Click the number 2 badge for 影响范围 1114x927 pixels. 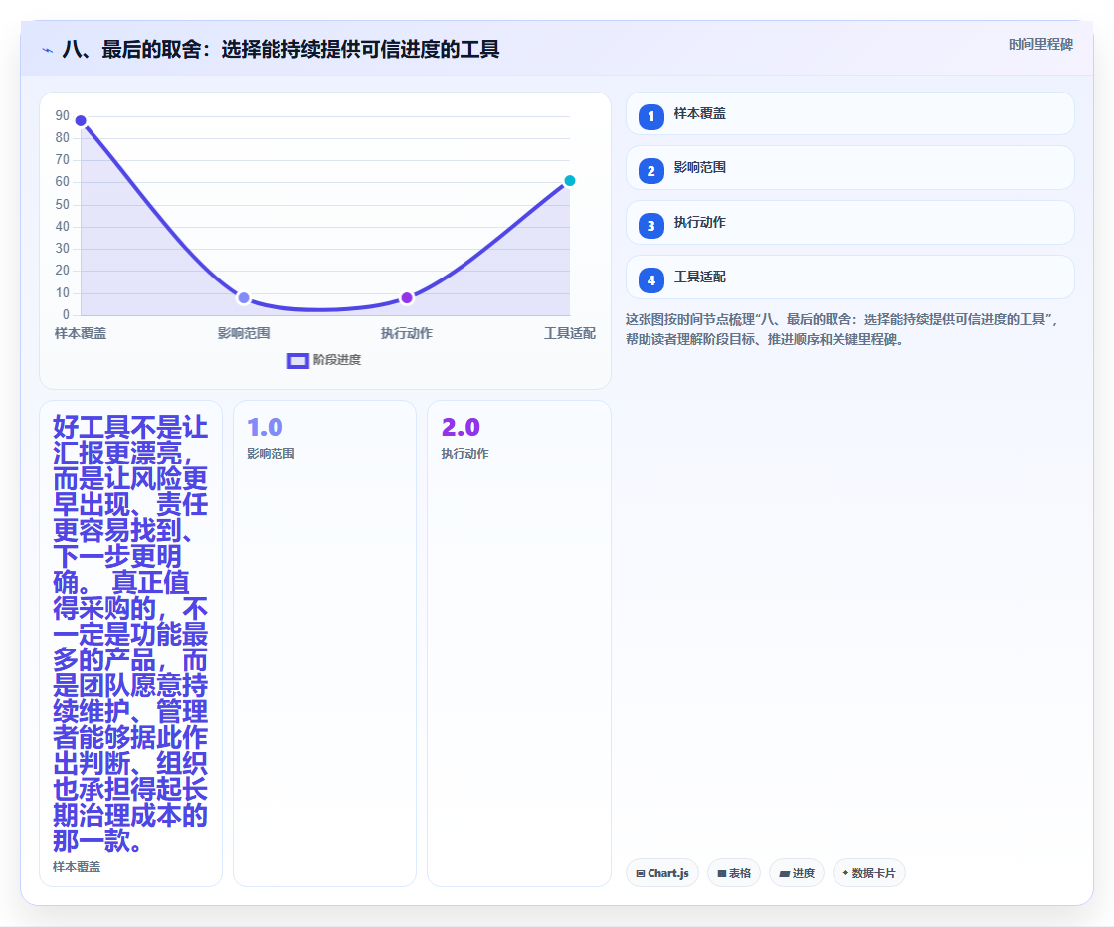coord(650,170)
